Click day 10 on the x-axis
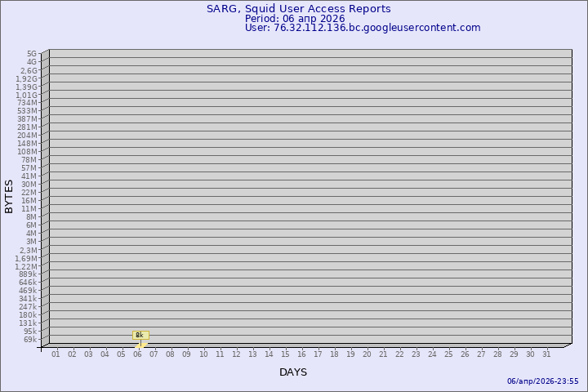 pos(203,354)
